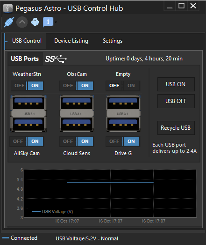This screenshot has width=206, height=245.
Task: Click the USB ON button
Action: (176, 84)
